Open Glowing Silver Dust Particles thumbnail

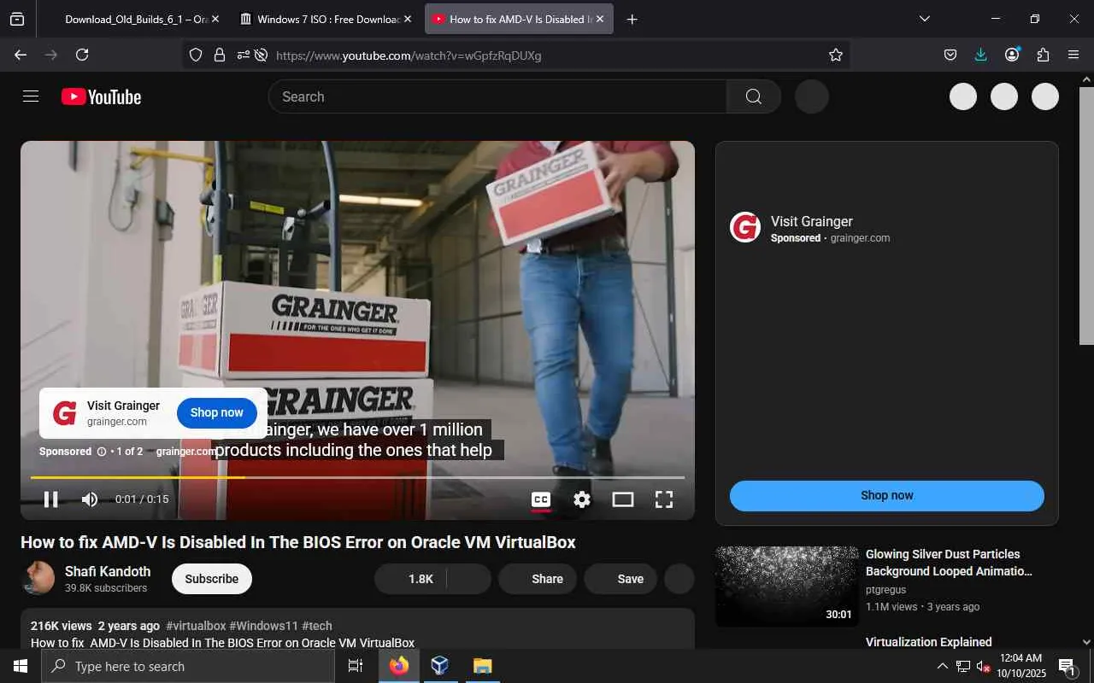(787, 587)
